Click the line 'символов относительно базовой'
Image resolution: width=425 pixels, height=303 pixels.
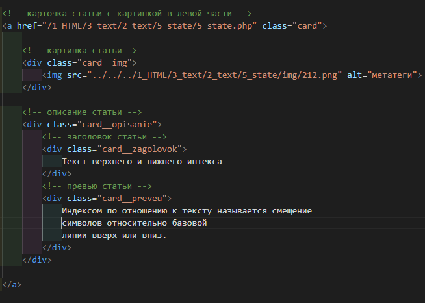pos(135,223)
